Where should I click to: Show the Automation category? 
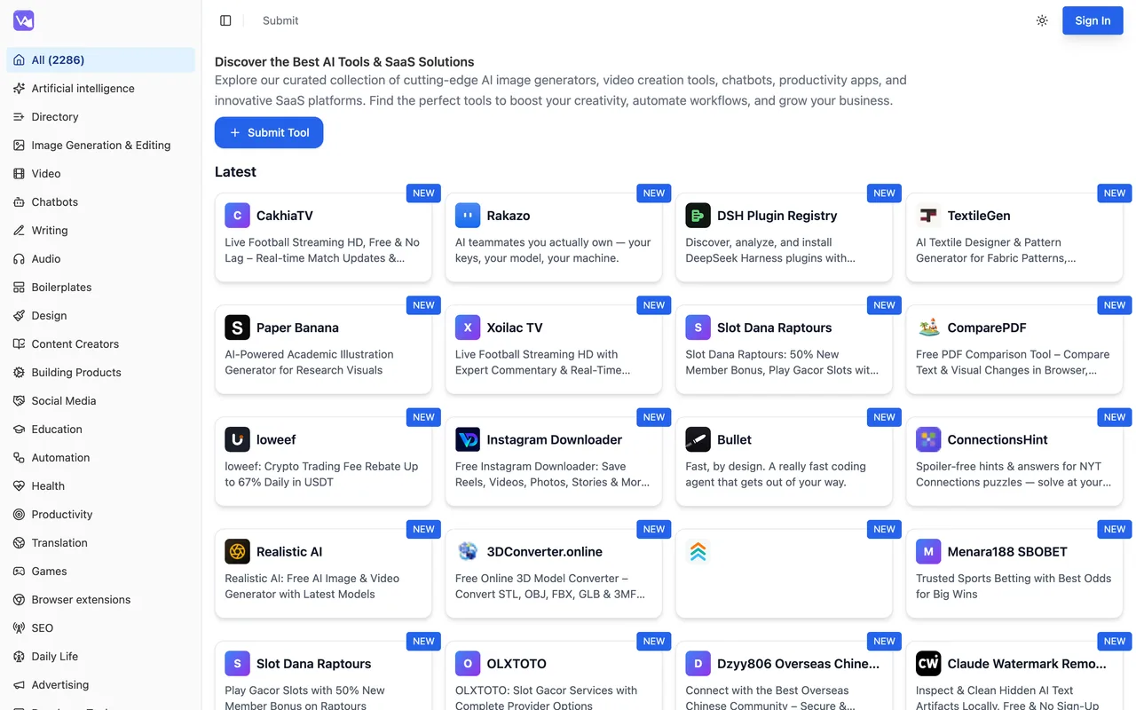pos(100,457)
